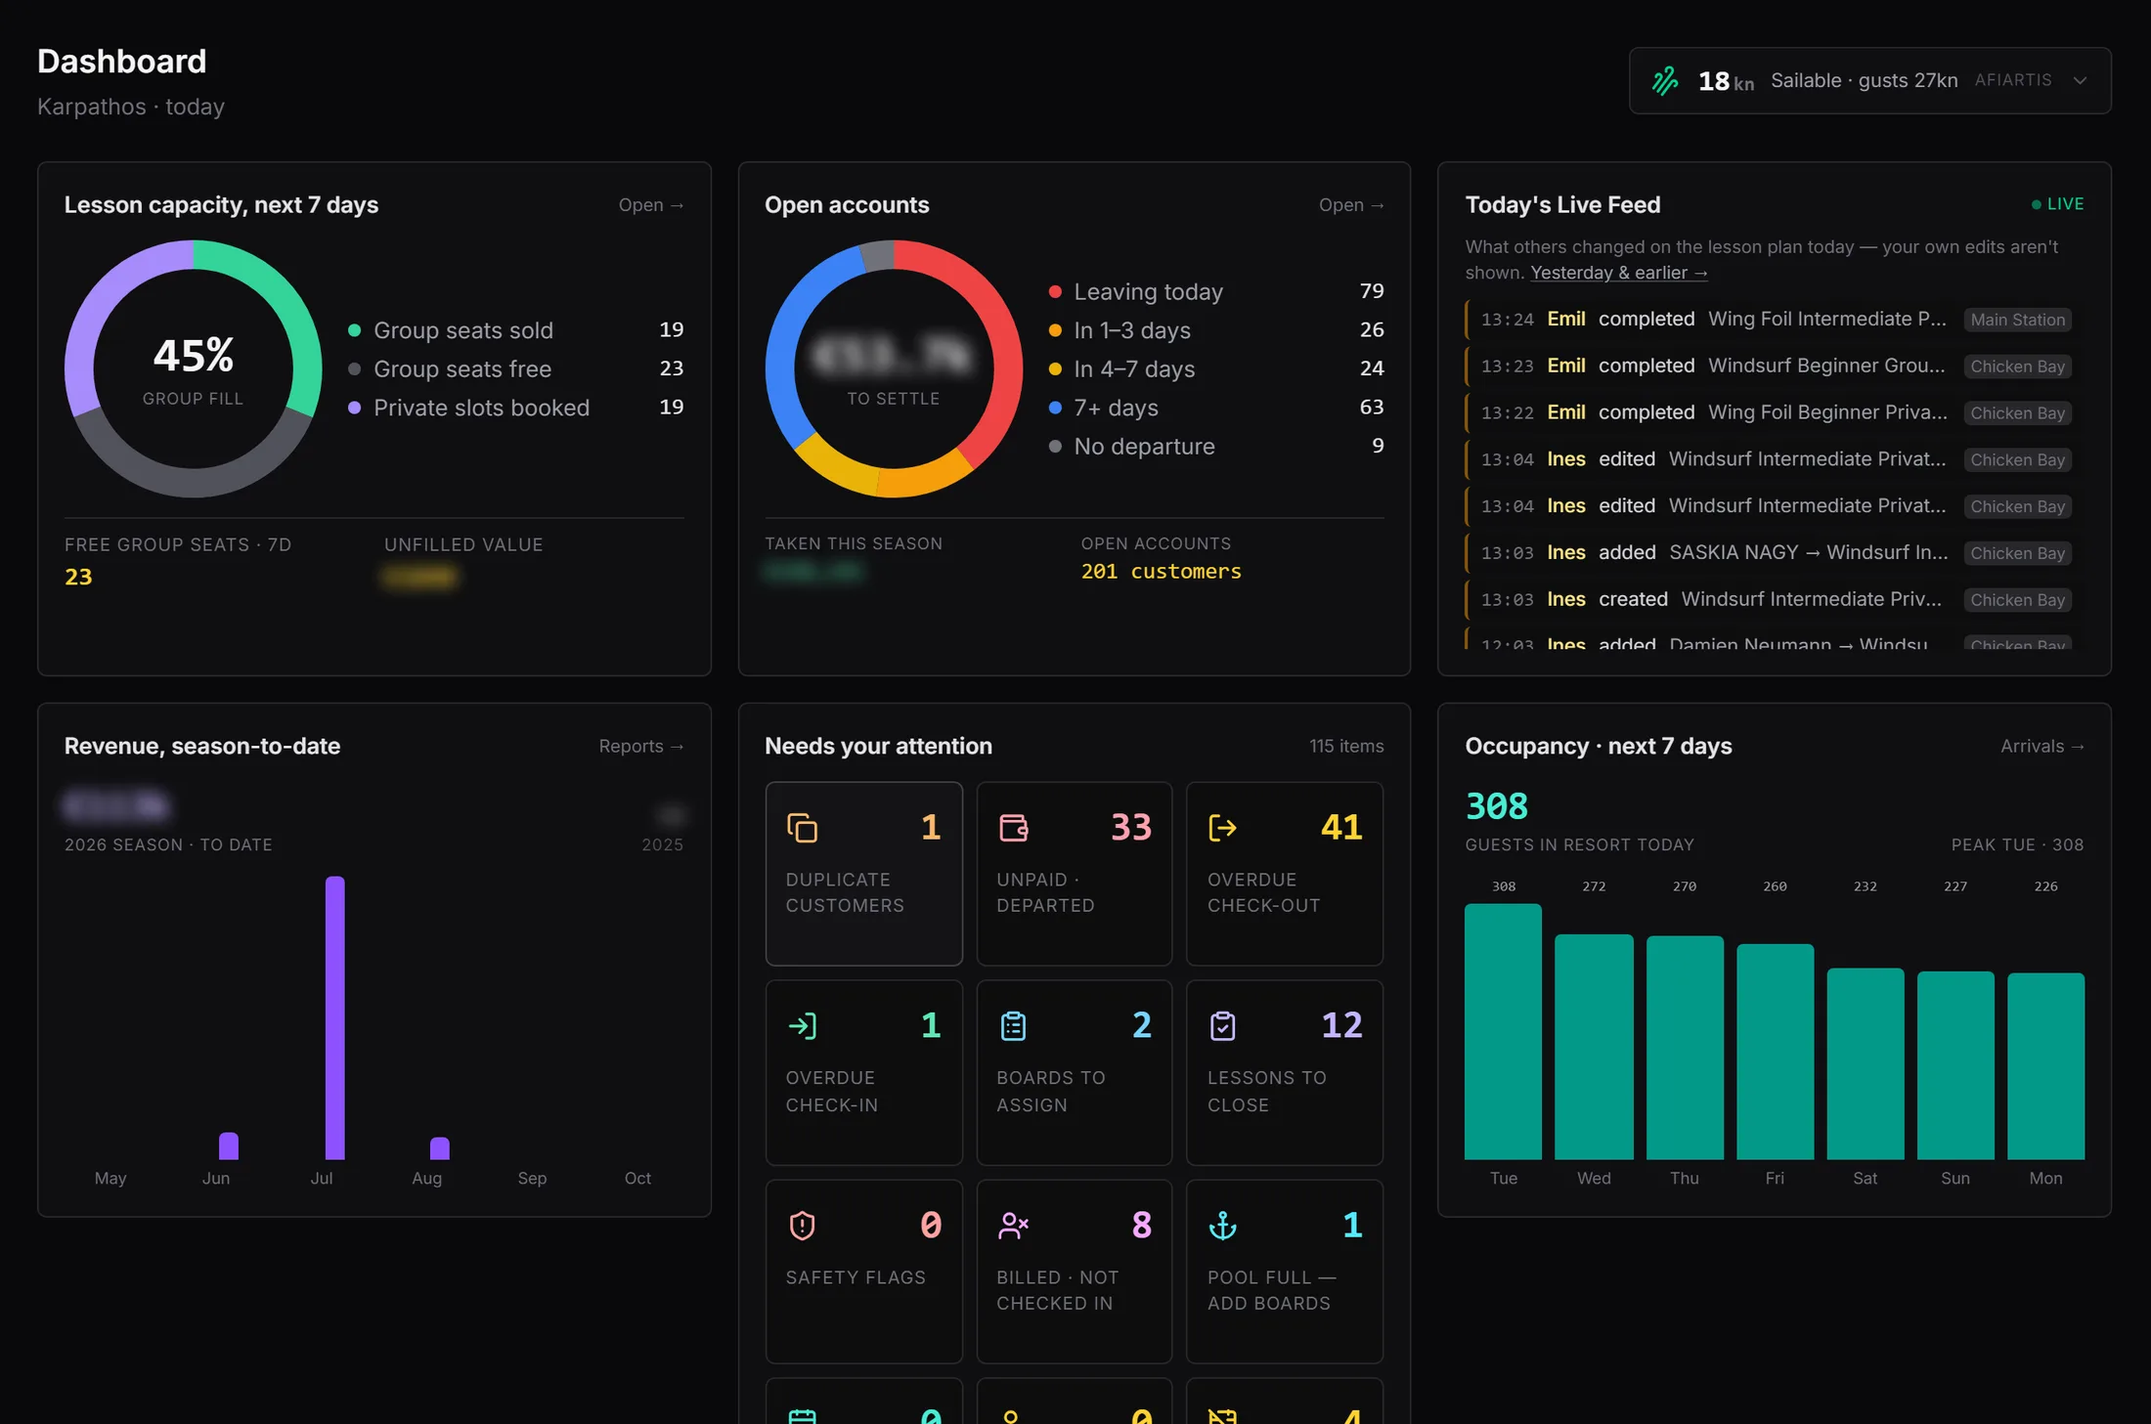The height and width of the screenshot is (1424, 2151).
Task: Open Arrivals from the Occupancy panel
Action: click(x=2042, y=746)
